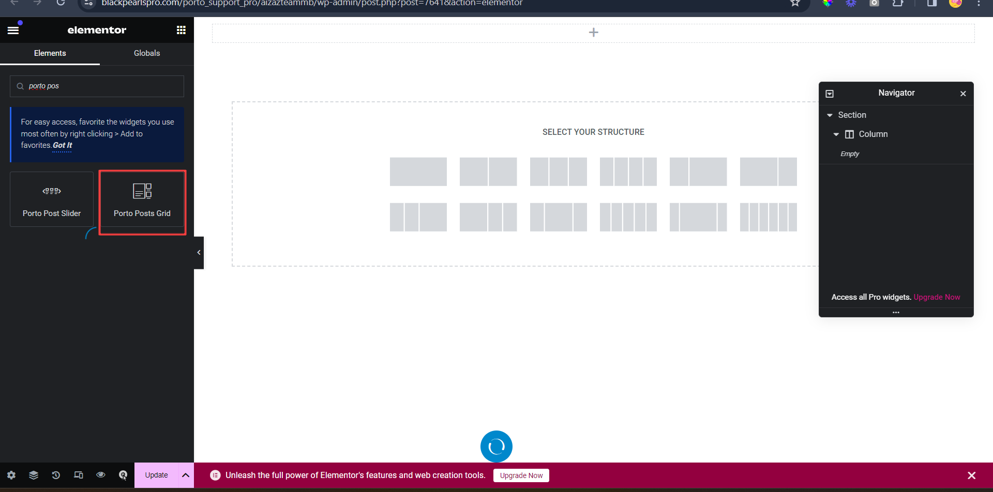Click the Upgrade Now banner button
This screenshot has height=492, width=993.
click(x=521, y=475)
